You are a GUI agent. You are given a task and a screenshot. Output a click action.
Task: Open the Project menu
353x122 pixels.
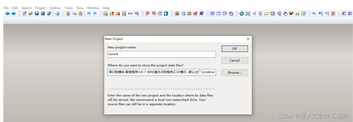tap(40, 8)
